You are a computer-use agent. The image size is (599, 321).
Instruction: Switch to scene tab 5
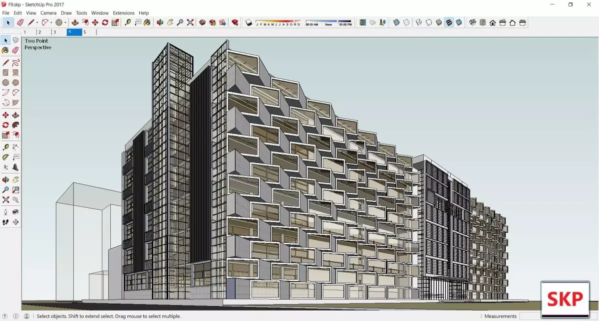pos(89,32)
